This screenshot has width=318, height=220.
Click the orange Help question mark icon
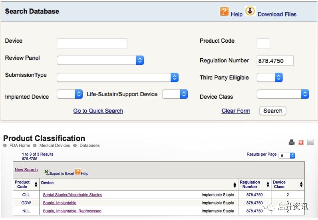[224, 12]
